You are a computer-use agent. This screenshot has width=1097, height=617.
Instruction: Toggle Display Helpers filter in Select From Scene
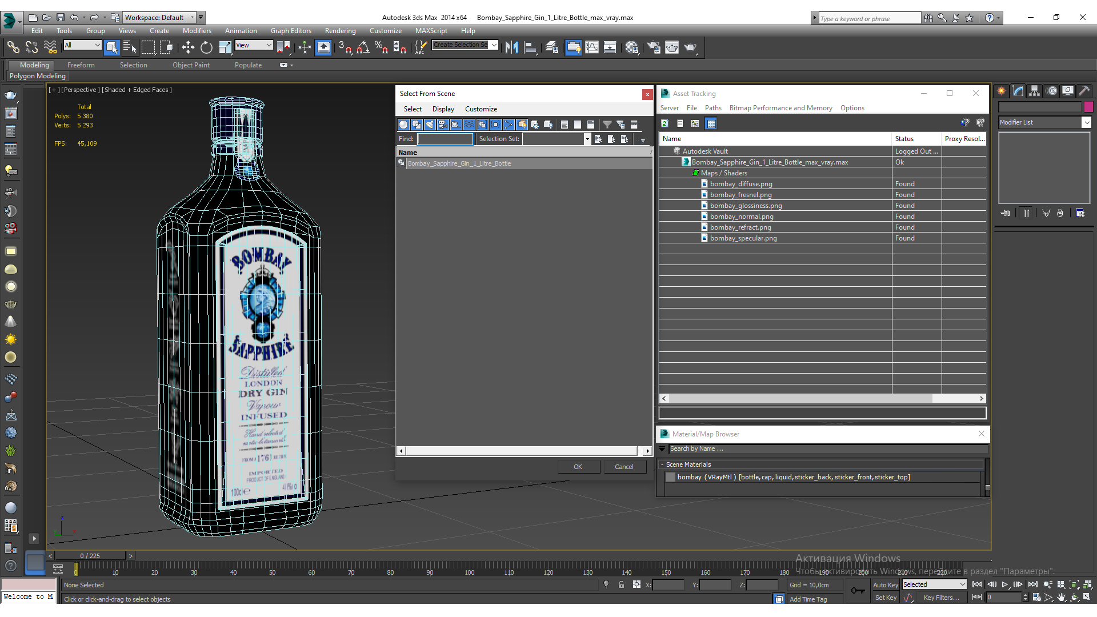pyautogui.click(x=456, y=125)
